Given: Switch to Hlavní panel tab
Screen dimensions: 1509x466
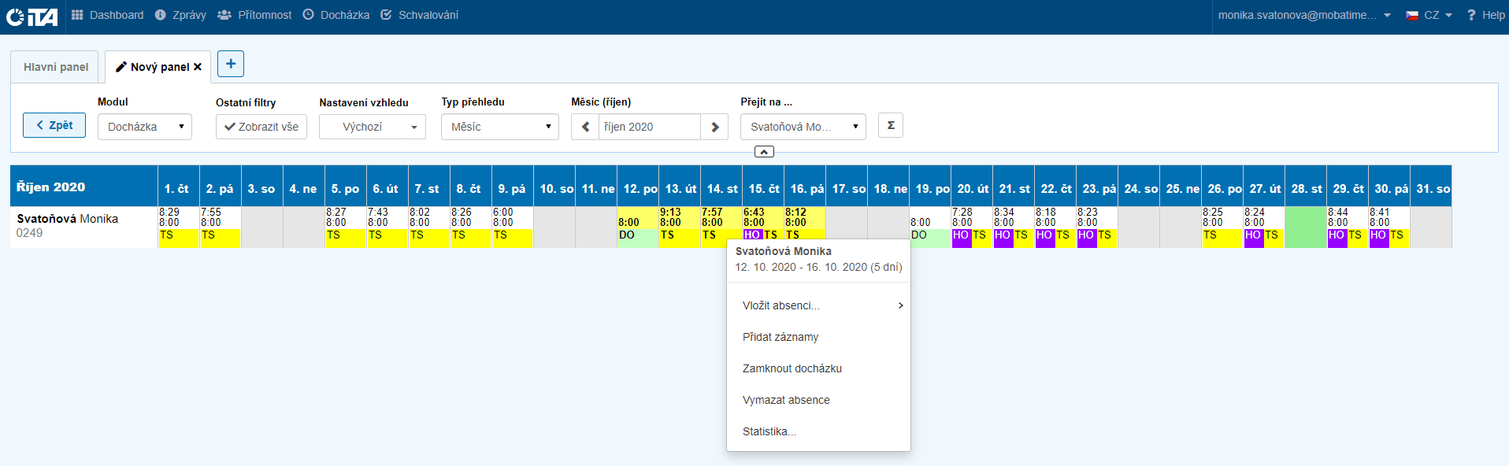Looking at the screenshot, I should [x=55, y=67].
